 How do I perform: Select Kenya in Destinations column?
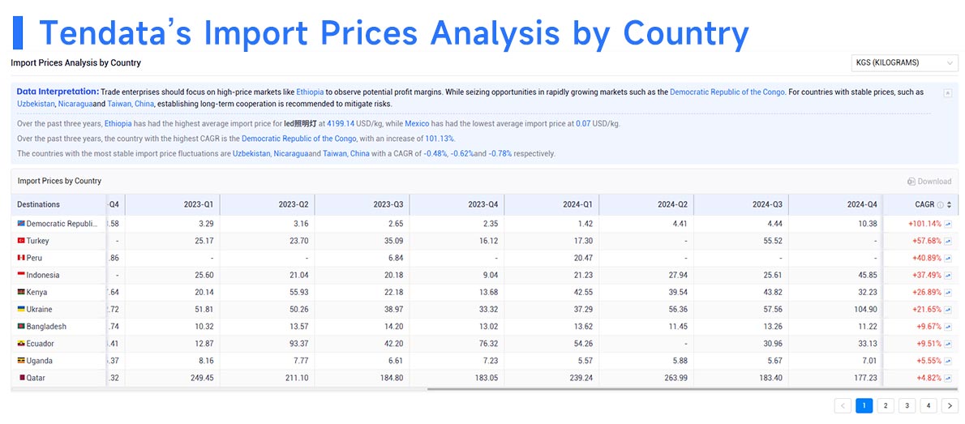[36, 293]
